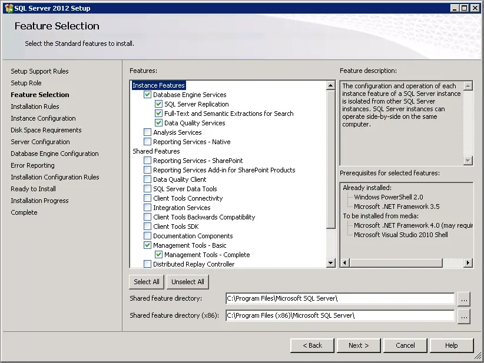Browse for shared feature directory (x86)
This screenshot has height=363, width=484.
[464, 316]
